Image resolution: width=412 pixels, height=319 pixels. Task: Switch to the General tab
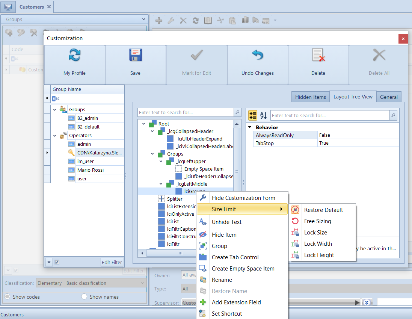[x=389, y=97]
